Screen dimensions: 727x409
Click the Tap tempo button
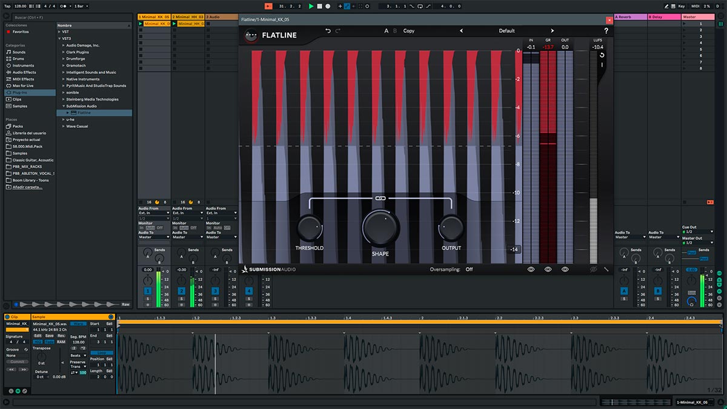(7, 6)
